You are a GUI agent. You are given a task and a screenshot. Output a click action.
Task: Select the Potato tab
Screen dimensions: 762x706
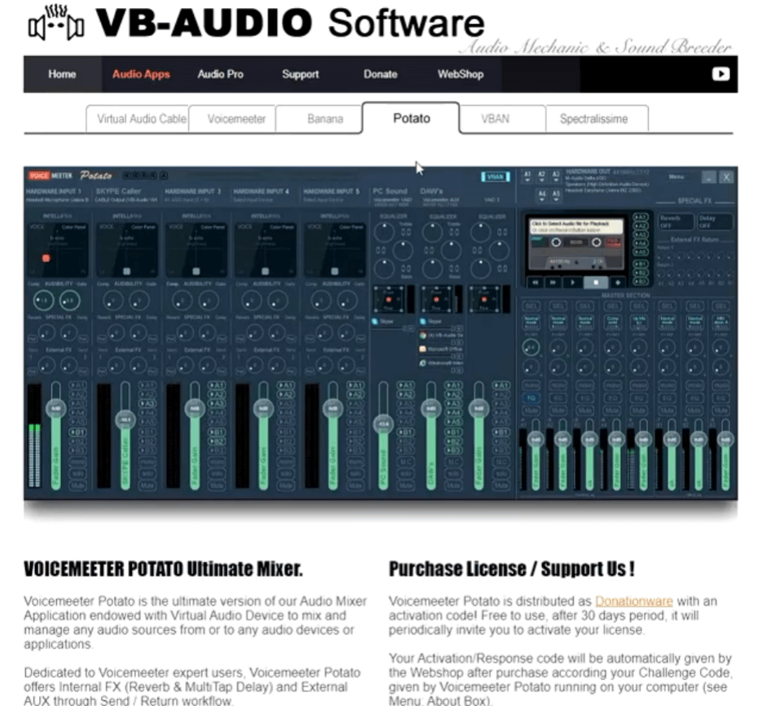[411, 117]
